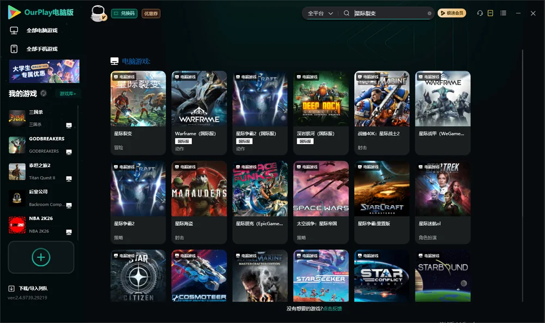The image size is (545, 323).
Task: Select 后室公司 in my games list
Action: click(x=41, y=198)
